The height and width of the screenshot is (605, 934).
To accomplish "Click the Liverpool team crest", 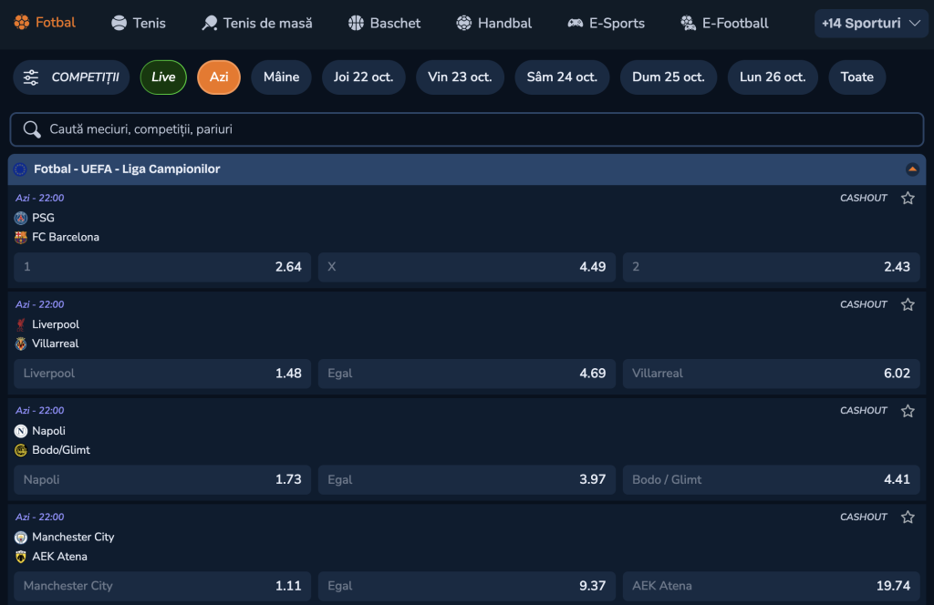I will [21, 324].
